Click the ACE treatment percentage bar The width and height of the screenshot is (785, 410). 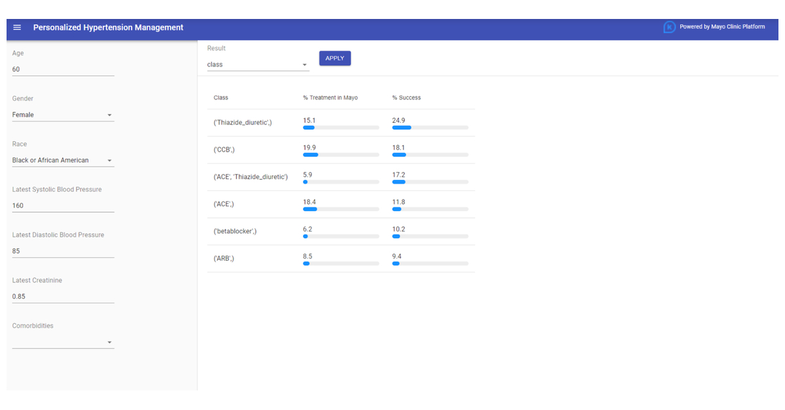click(x=341, y=209)
